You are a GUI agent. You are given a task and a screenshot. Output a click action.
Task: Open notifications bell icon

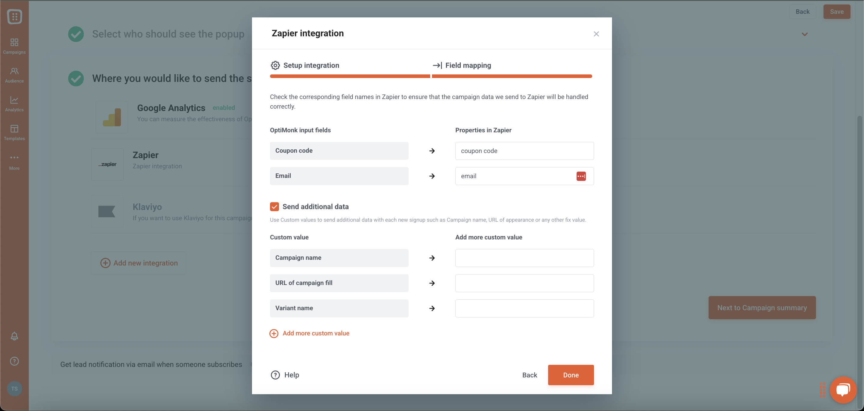coord(14,336)
